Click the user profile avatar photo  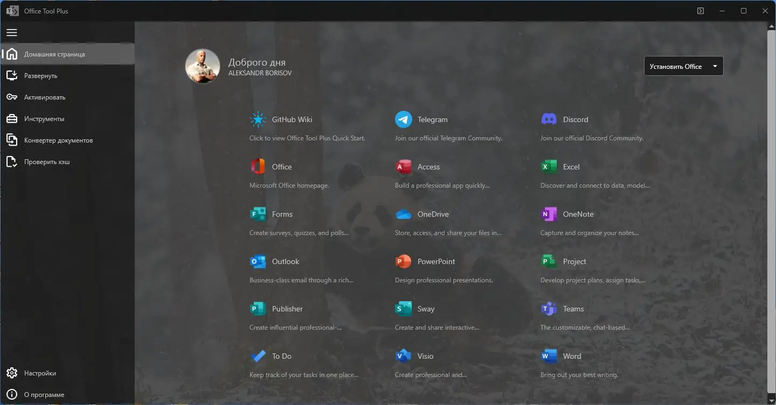click(203, 66)
